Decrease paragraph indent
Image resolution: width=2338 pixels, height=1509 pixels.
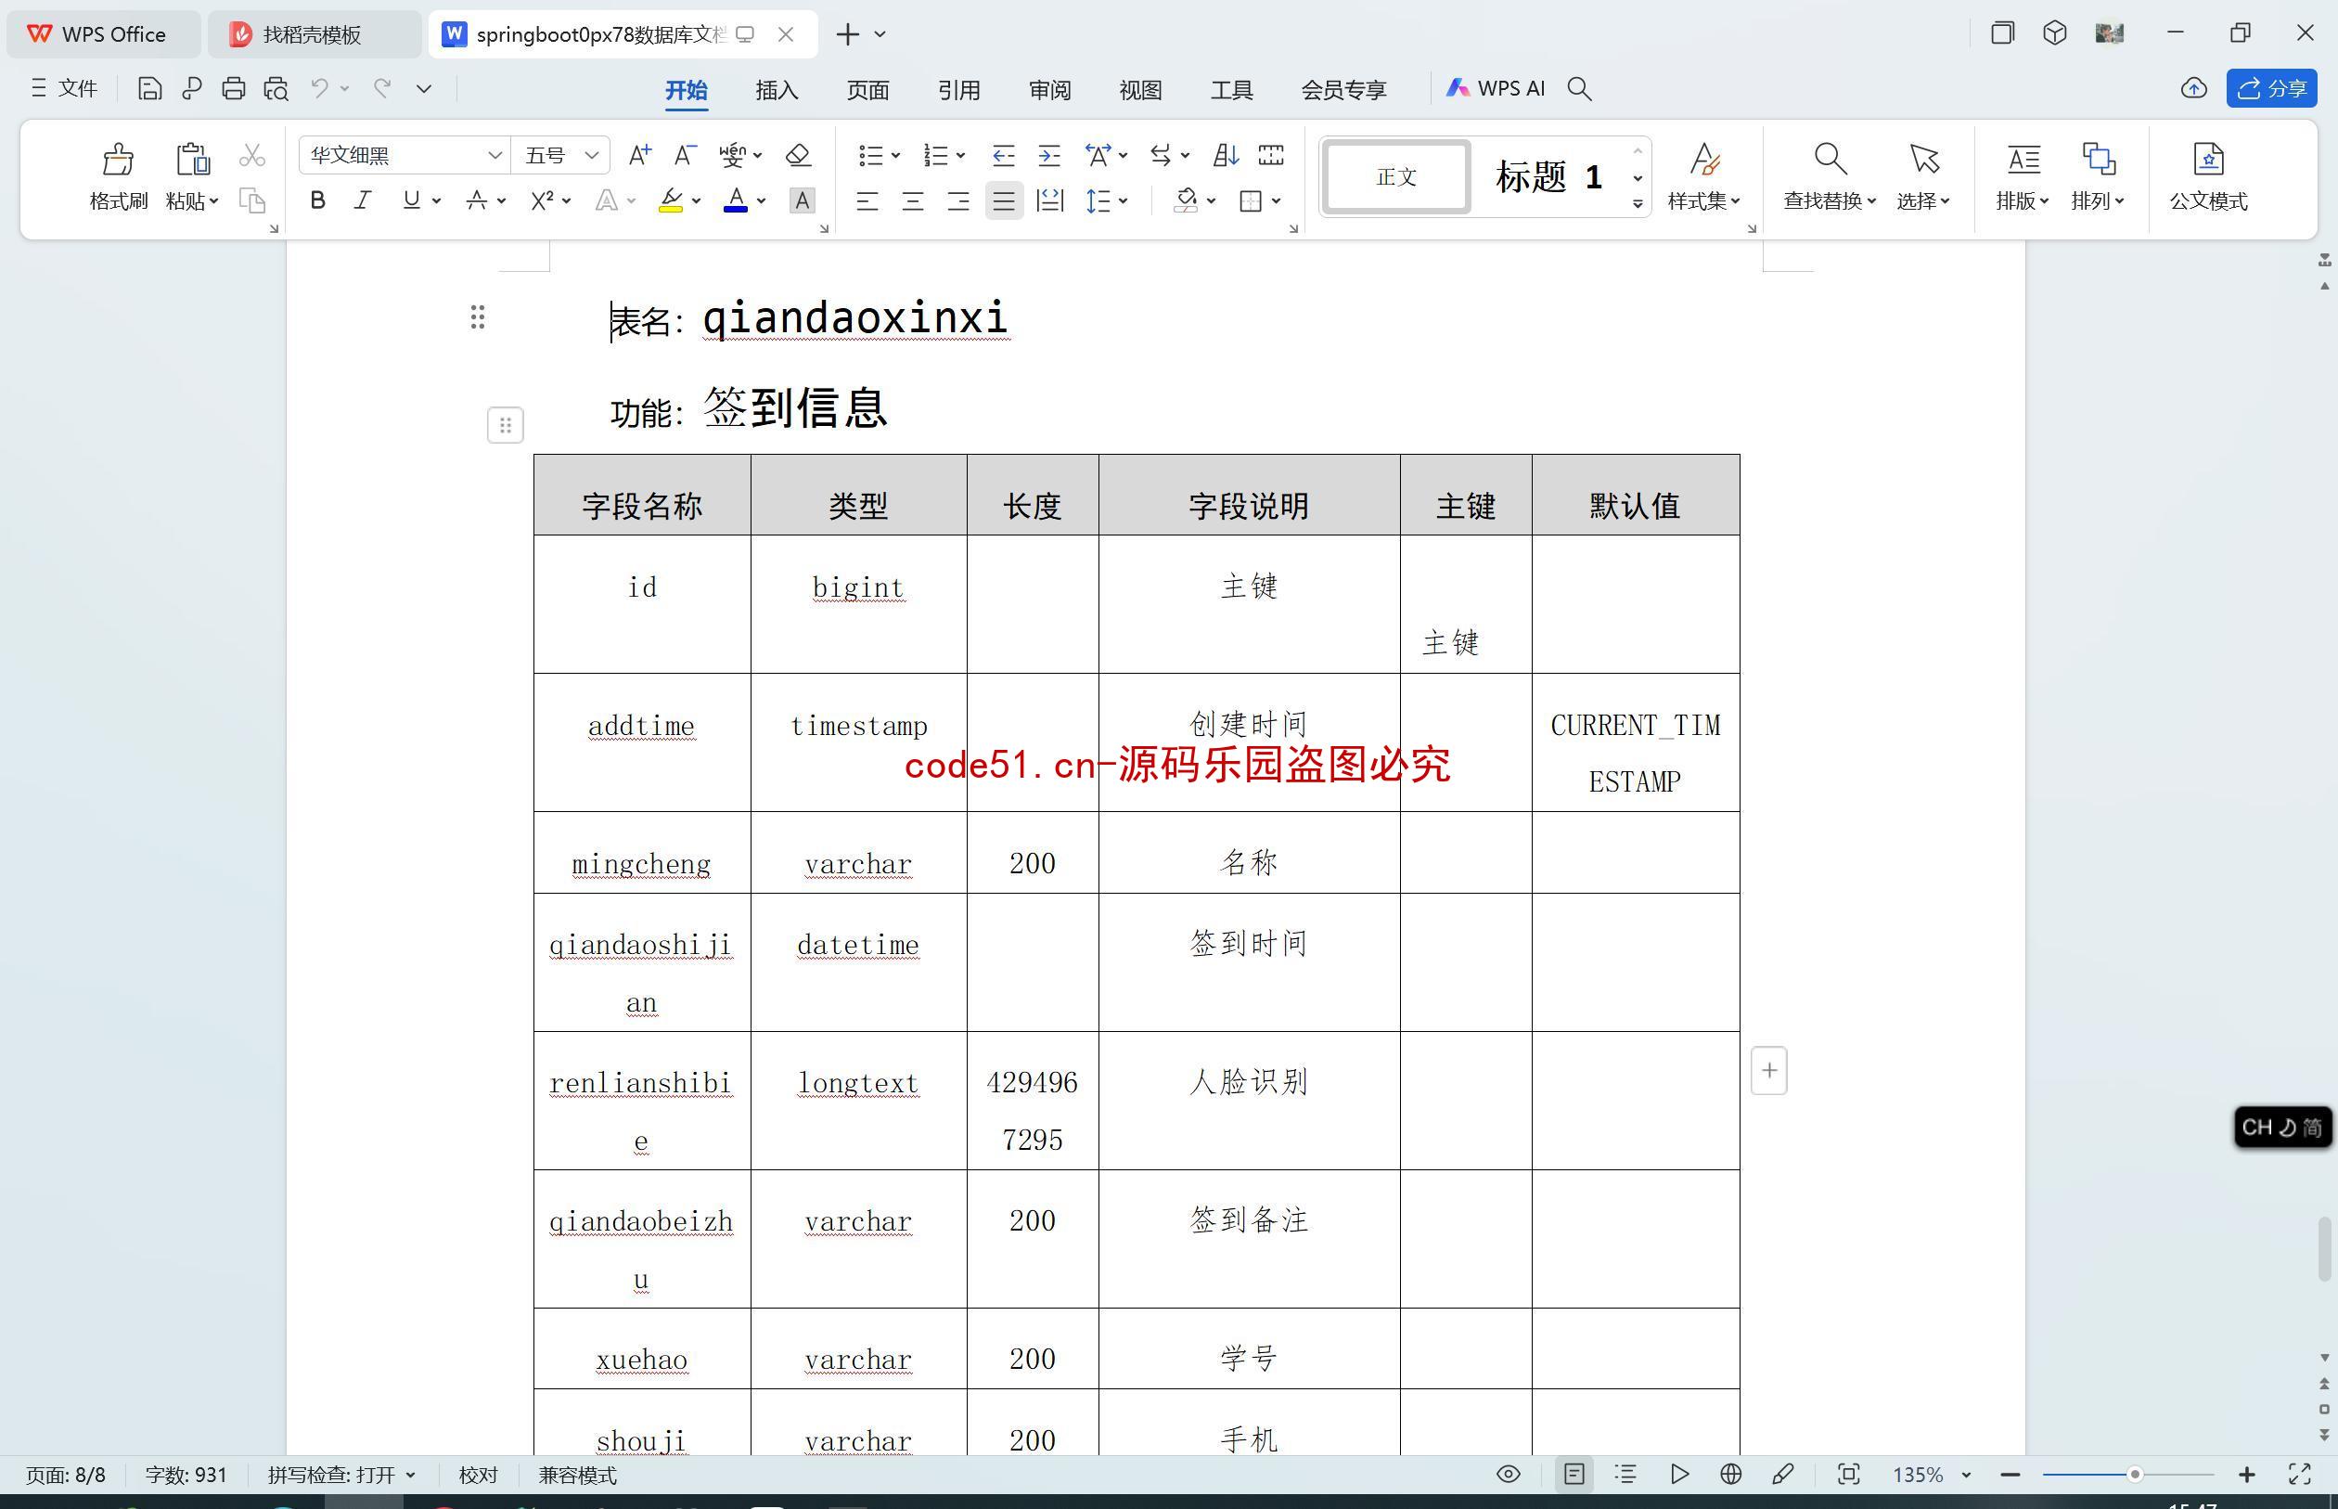coord(1003,155)
